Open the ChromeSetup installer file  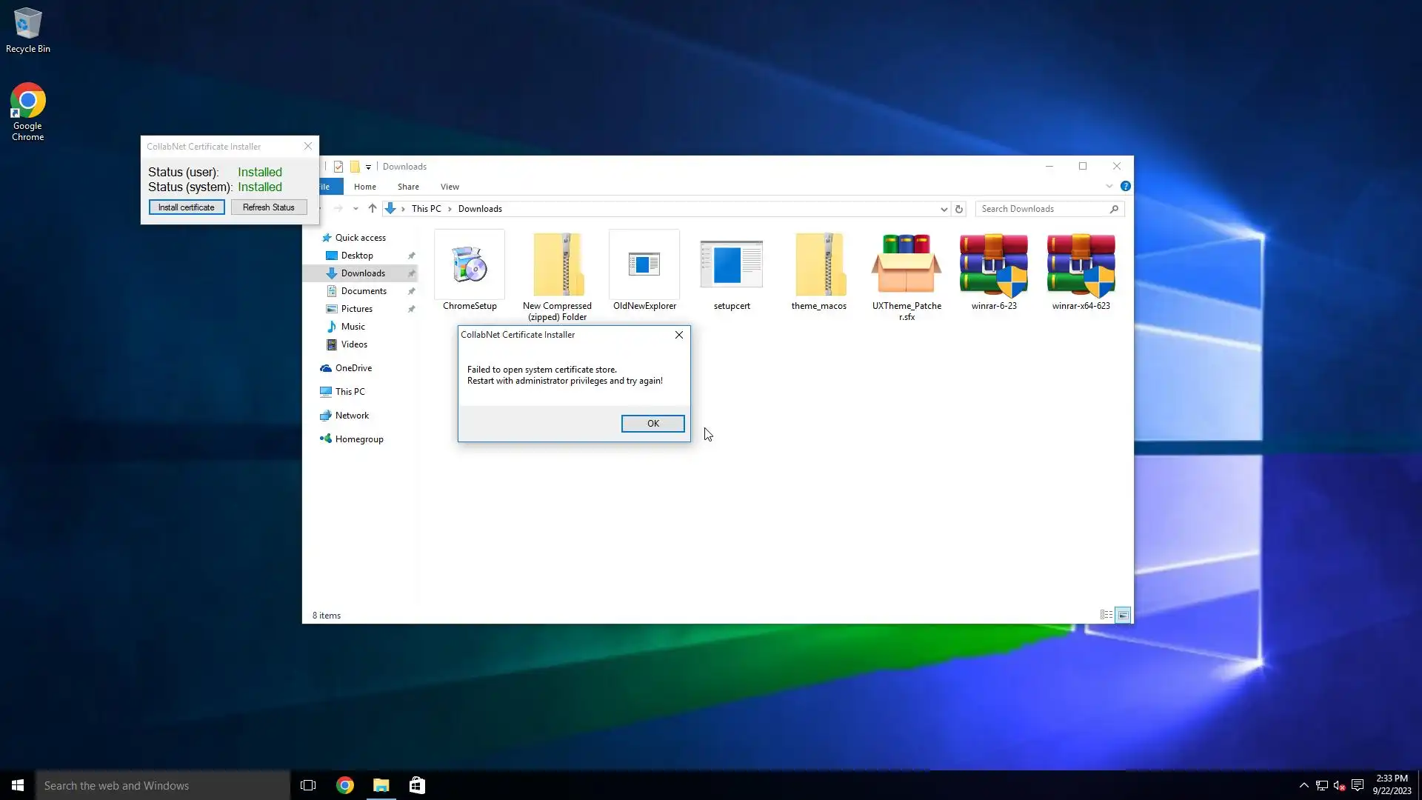pyautogui.click(x=470, y=267)
